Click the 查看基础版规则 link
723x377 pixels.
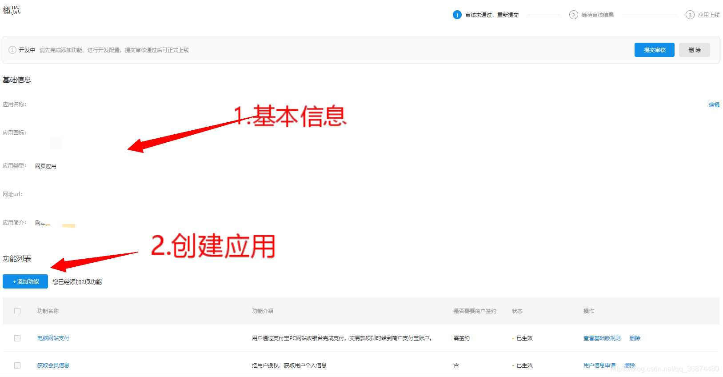pyautogui.click(x=602, y=338)
